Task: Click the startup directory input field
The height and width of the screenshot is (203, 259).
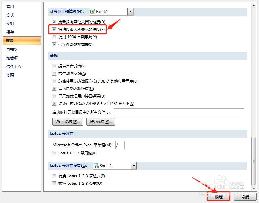Action: coord(179,112)
